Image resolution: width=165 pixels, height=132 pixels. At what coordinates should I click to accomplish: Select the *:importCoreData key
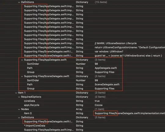(x=35, y=126)
